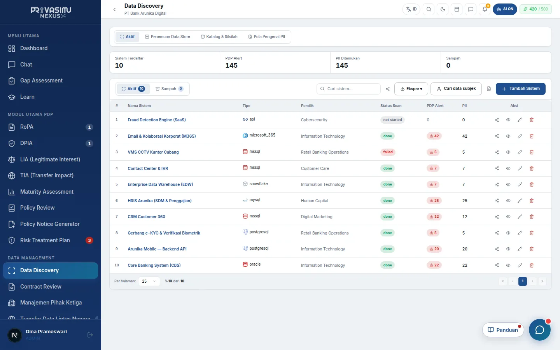The width and height of the screenshot is (560, 350).
Task: Open Chat in sidebar
Action: 51,65
